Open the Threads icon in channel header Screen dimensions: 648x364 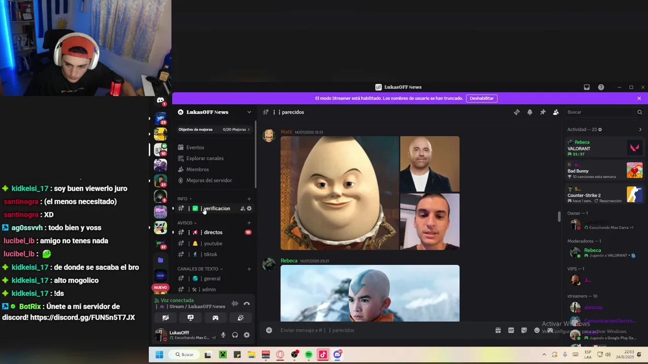click(x=516, y=112)
